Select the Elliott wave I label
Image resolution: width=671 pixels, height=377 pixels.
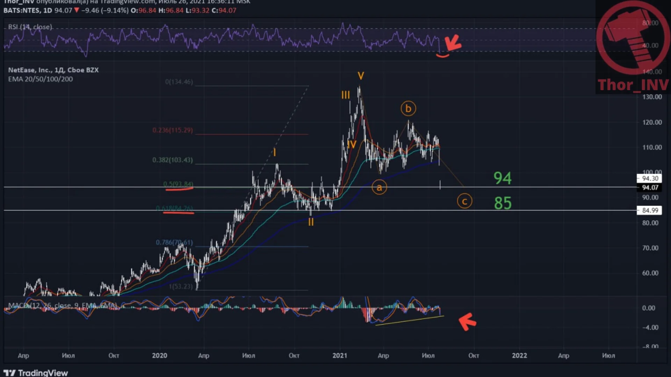point(275,153)
